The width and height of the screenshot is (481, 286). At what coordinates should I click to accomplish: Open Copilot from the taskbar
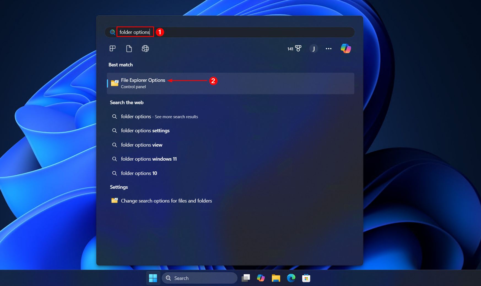[261, 278]
